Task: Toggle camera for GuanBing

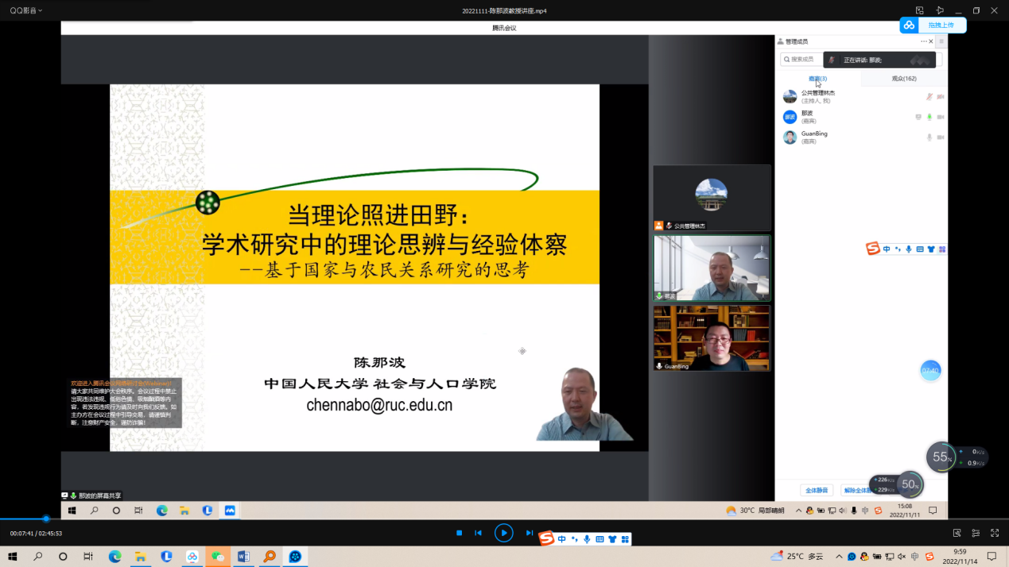Action: pos(941,137)
